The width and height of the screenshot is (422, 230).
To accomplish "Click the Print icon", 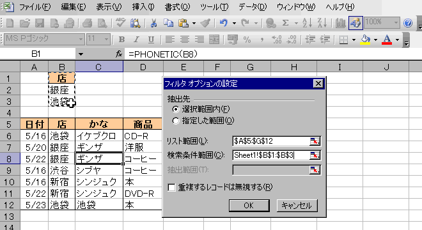I will pos(87,24).
